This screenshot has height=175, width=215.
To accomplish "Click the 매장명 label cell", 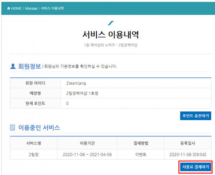I will 35,93.
